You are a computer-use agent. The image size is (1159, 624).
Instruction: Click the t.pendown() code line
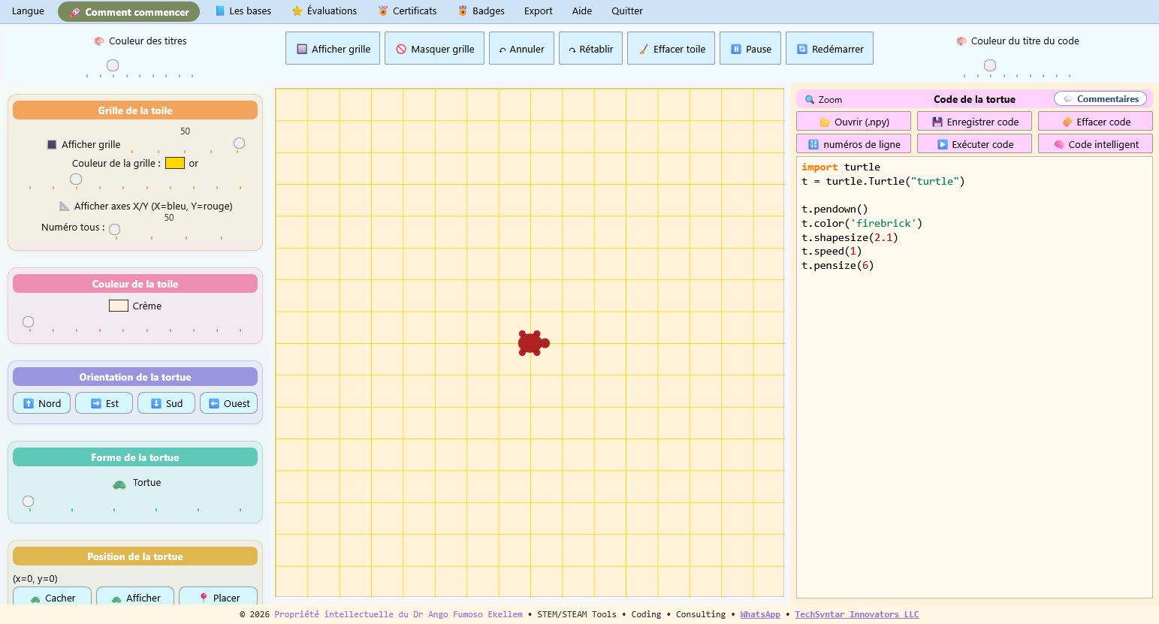[x=835, y=209]
